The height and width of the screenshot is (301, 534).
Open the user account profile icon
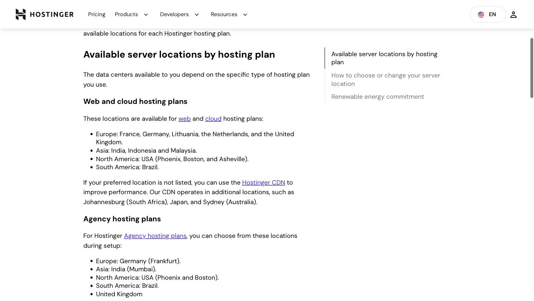513,14
